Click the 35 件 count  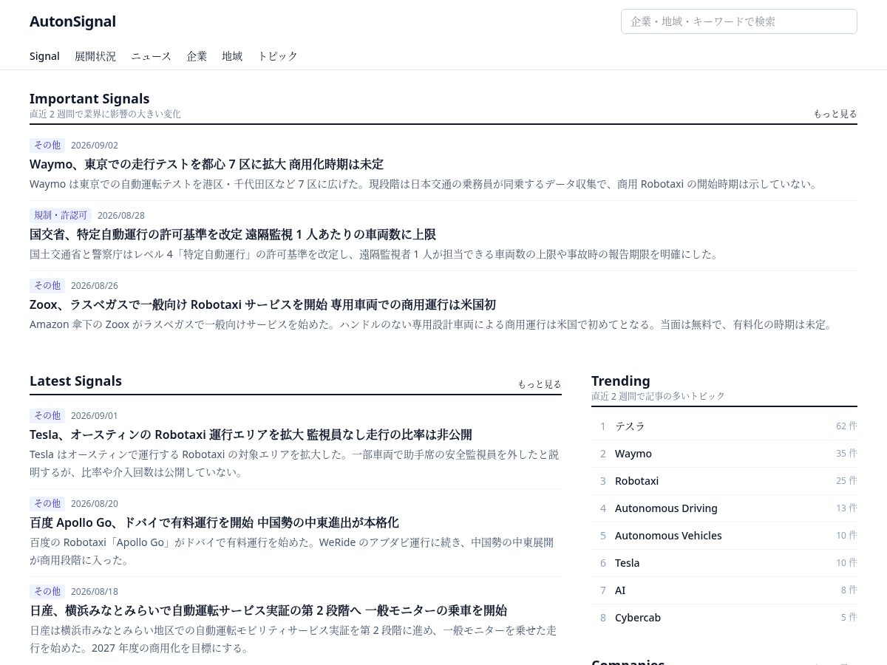(846, 454)
